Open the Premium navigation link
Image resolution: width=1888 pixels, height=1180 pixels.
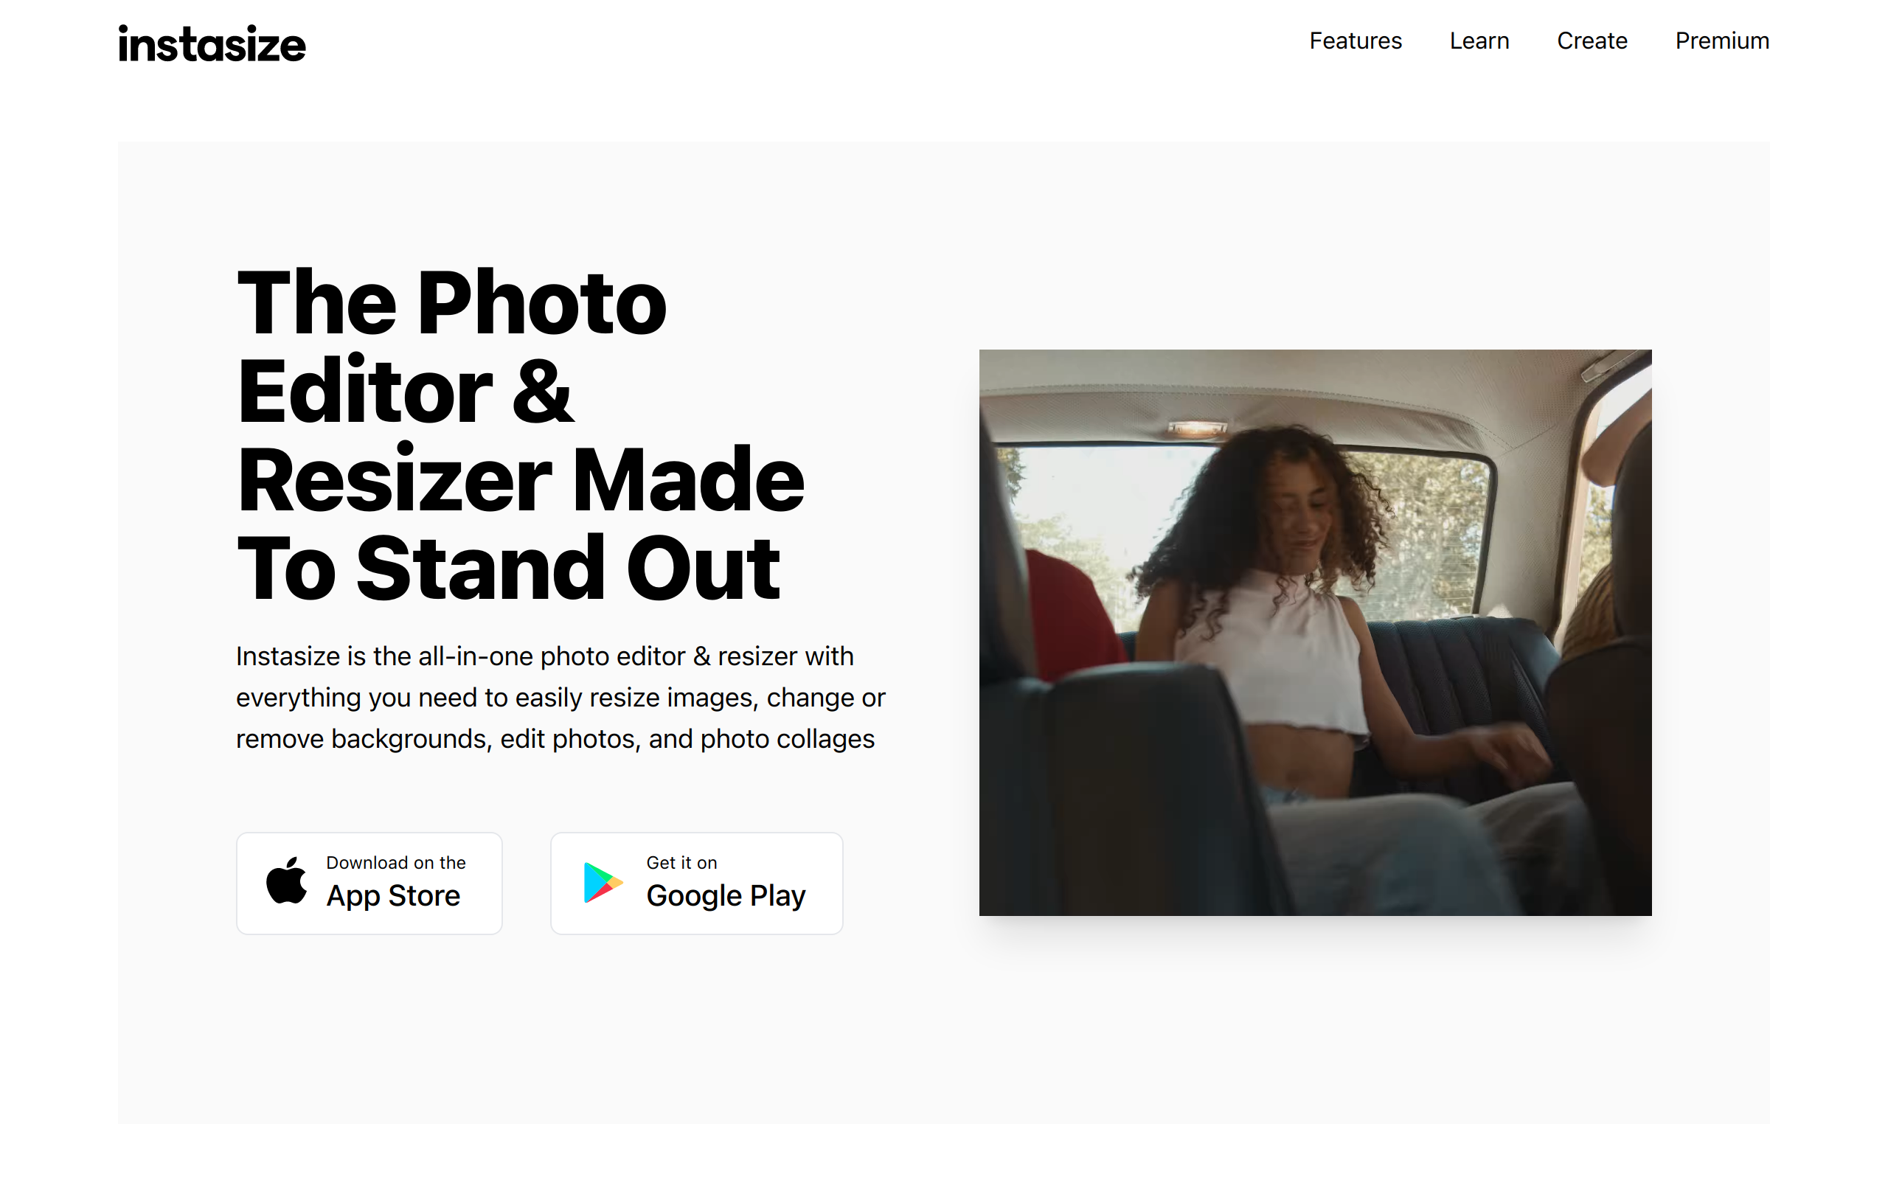tap(1722, 41)
